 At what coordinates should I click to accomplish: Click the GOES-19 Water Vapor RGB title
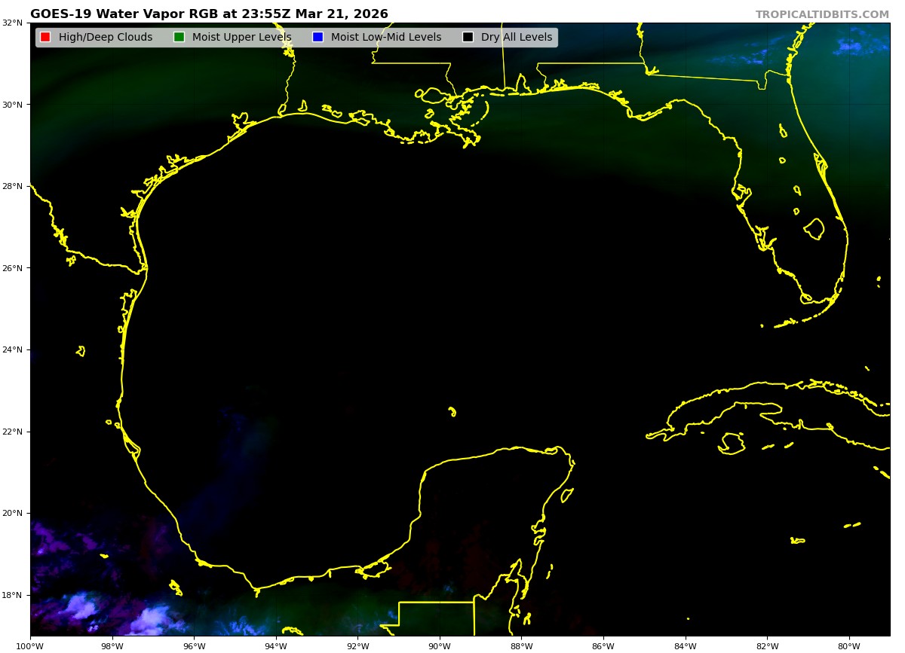click(209, 14)
